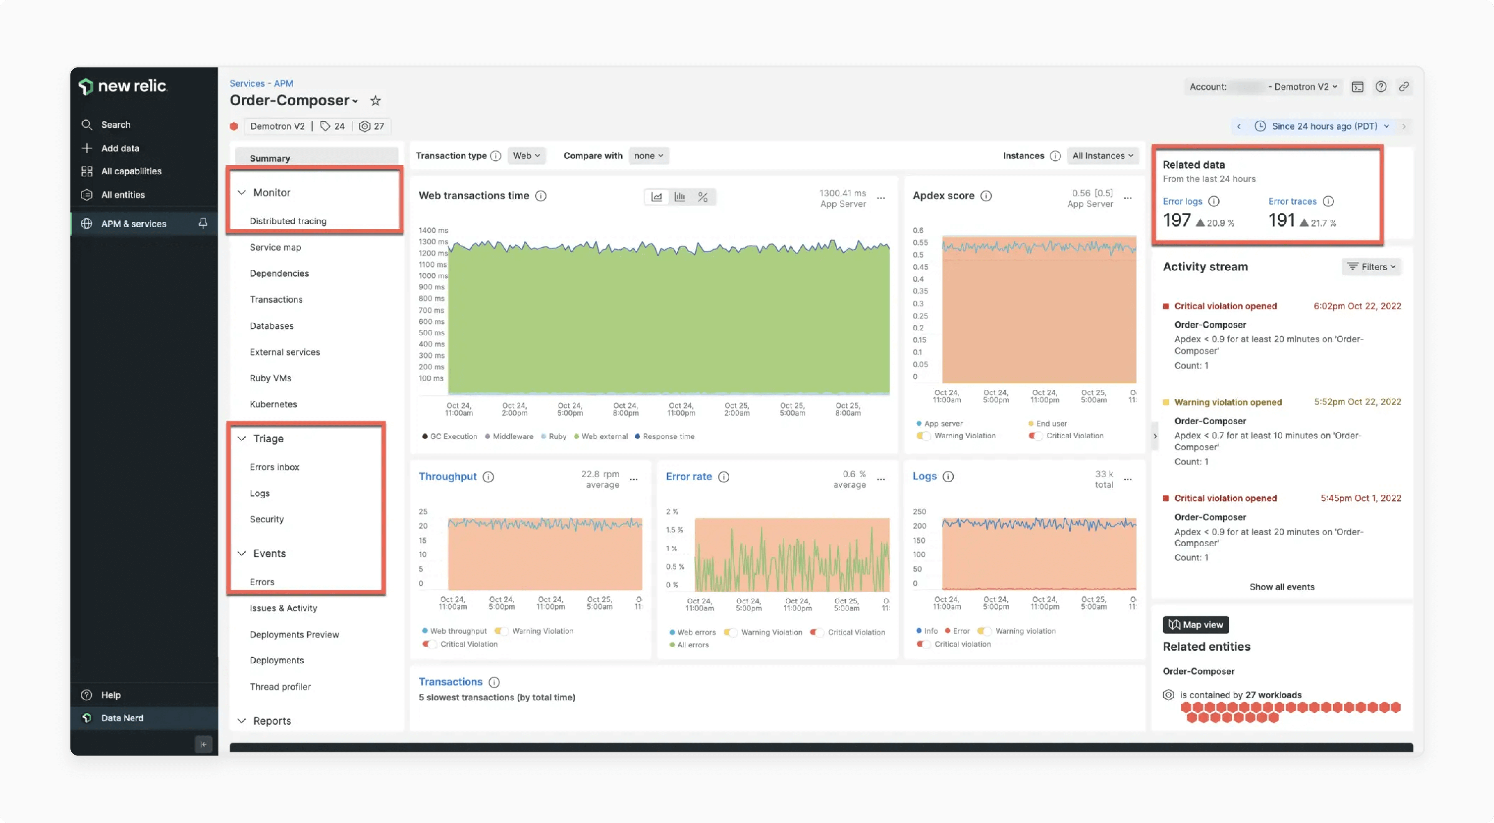
Task: Select the Summary menu item
Action: pyautogui.click(x=316, y=158)
